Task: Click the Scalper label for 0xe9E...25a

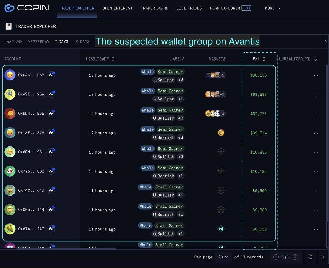Action: click(164, 99)
